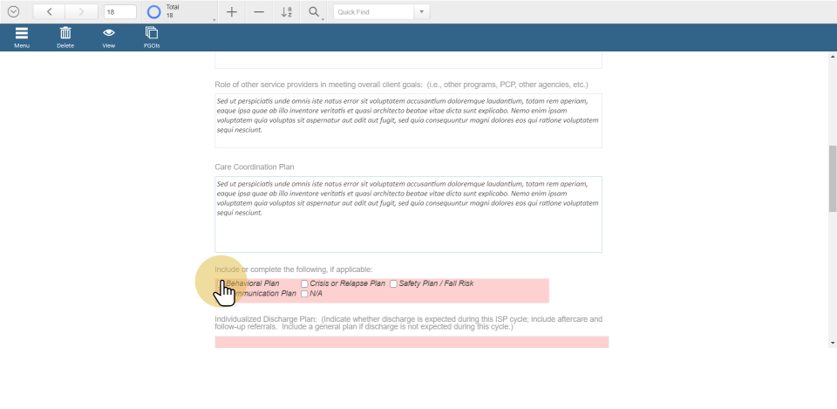
Task: Select the N/A checkbox
Action: click(x=304, y=294)
